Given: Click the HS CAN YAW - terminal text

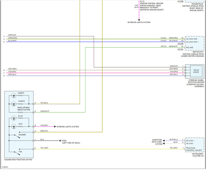Looking at the screenshot, I should 192,39.
